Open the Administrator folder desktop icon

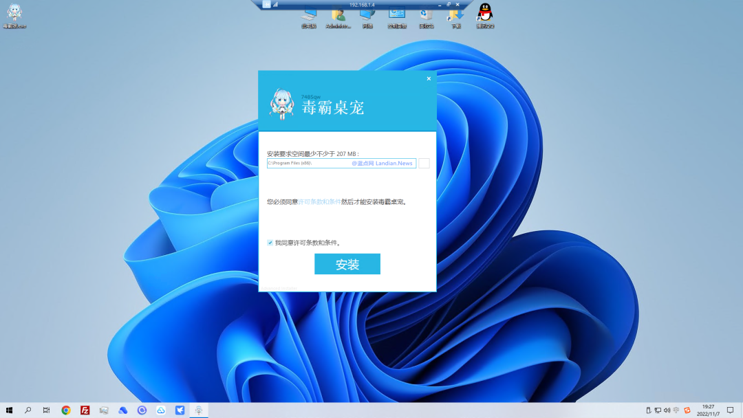pyautogui.click(x=338, y=19)
